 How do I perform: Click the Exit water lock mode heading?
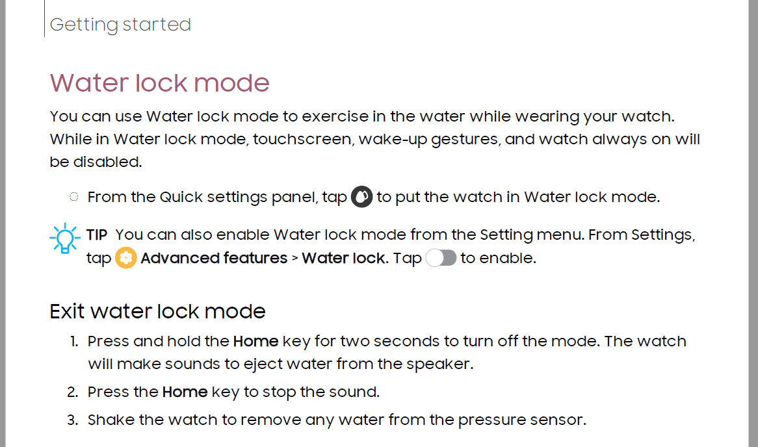157,311
